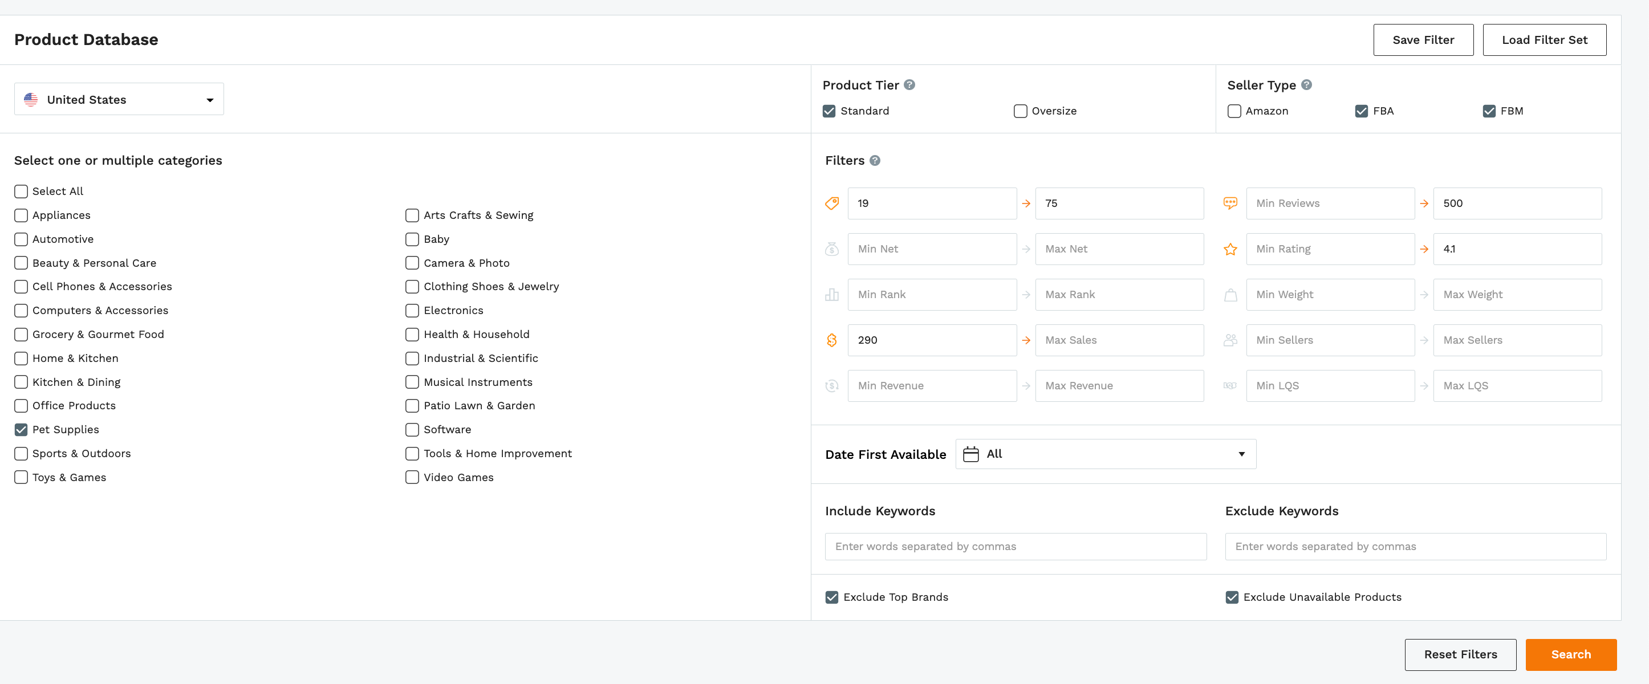Click orange arrow between reviews fields
Viewport: 1649px width, 684px height.
(x=1424, y=203)
